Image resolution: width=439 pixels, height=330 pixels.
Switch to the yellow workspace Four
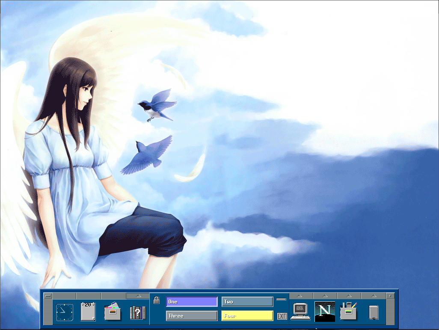click(x=247, y=316)
